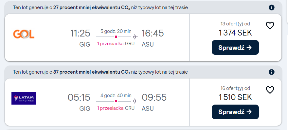The height and width of the screenshot is (130, 288).
Task: Click the red stopover dot on GOL route
Action: point(116,37)
